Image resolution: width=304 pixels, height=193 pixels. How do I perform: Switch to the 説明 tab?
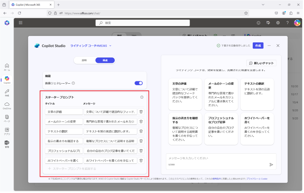(x=84, y=60)
